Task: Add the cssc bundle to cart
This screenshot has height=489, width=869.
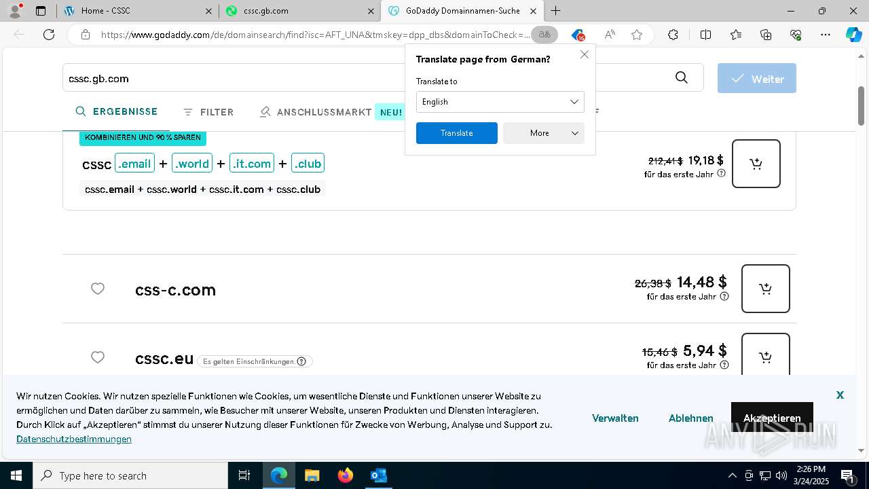Action: (756, 164)
